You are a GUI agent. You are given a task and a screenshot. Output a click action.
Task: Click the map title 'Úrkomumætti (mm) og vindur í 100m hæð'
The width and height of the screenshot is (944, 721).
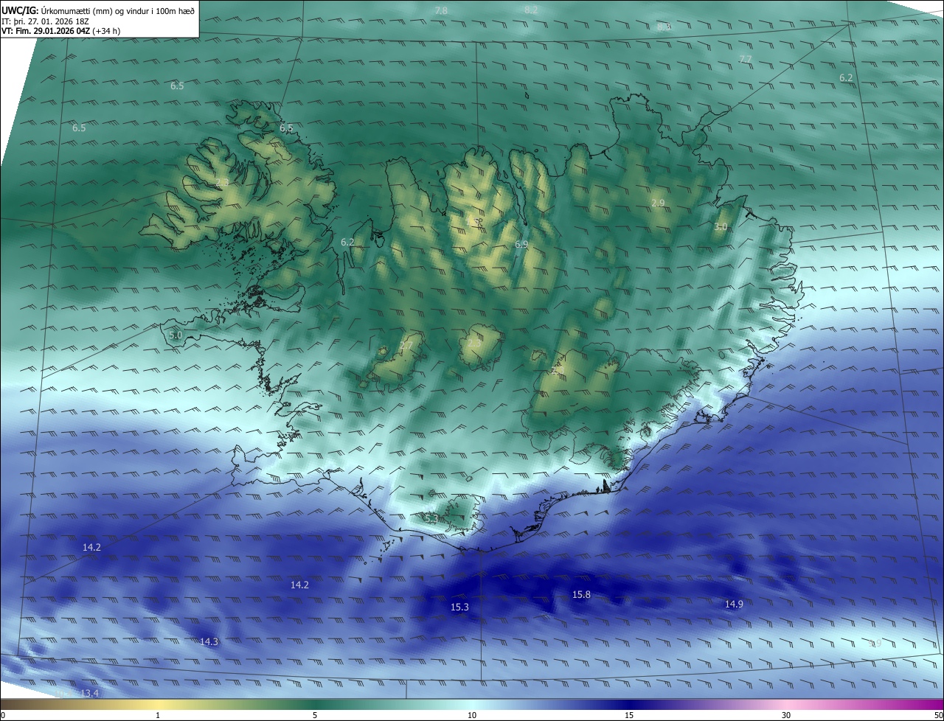point(118,10)
